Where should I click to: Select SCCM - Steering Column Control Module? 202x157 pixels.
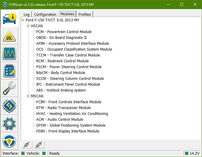(70, 79)
